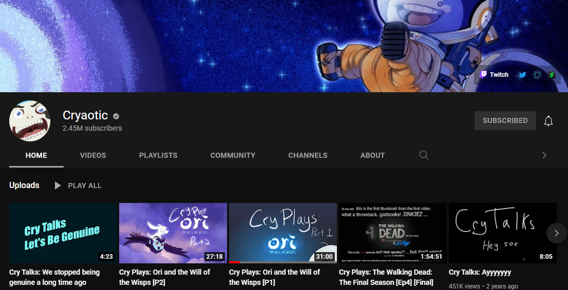Click the red watched progress bar on Ori P1

tap(234, 262)
